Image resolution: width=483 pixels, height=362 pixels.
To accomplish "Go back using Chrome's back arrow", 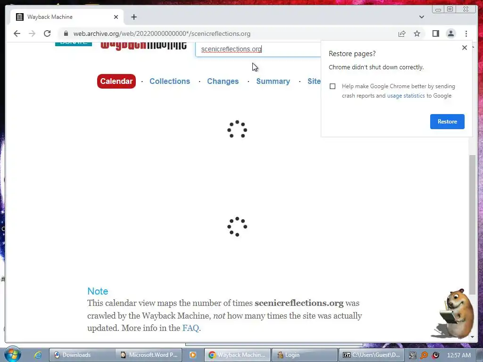I will 17,33.
